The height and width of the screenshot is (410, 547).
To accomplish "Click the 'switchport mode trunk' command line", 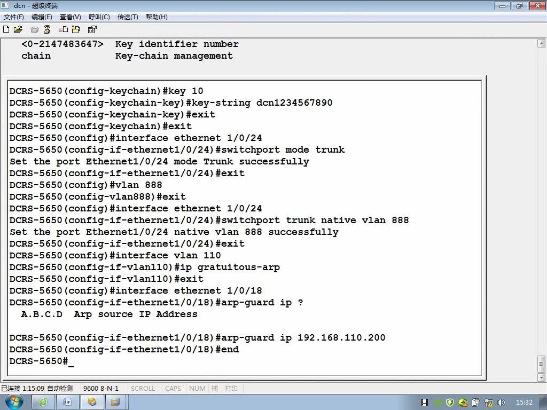I will tap(177, 150).
